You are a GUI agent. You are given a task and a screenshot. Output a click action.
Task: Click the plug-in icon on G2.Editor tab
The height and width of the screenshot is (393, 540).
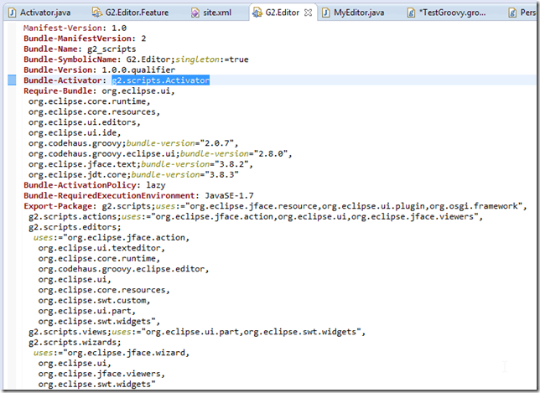[258, 13]
